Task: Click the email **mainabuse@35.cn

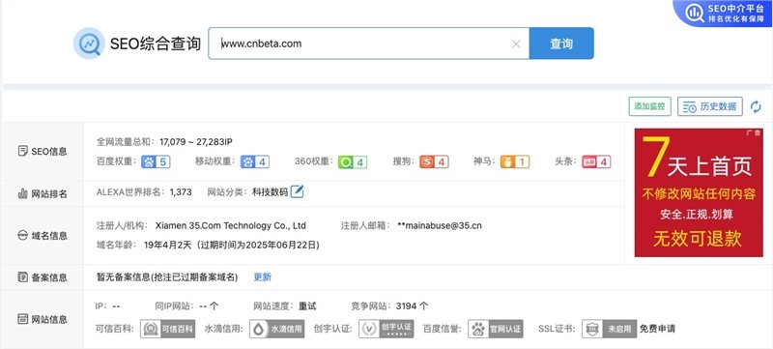Action: [440, 226]
